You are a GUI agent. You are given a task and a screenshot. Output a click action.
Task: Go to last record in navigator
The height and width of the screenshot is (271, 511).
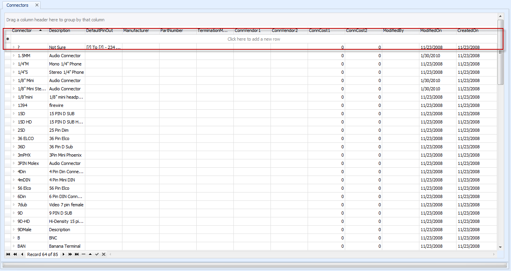pos(77,254)
